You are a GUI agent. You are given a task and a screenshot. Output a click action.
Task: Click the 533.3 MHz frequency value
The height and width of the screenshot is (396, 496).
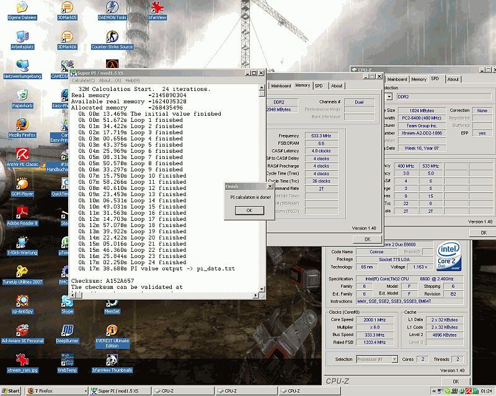(x=321, y=136)
